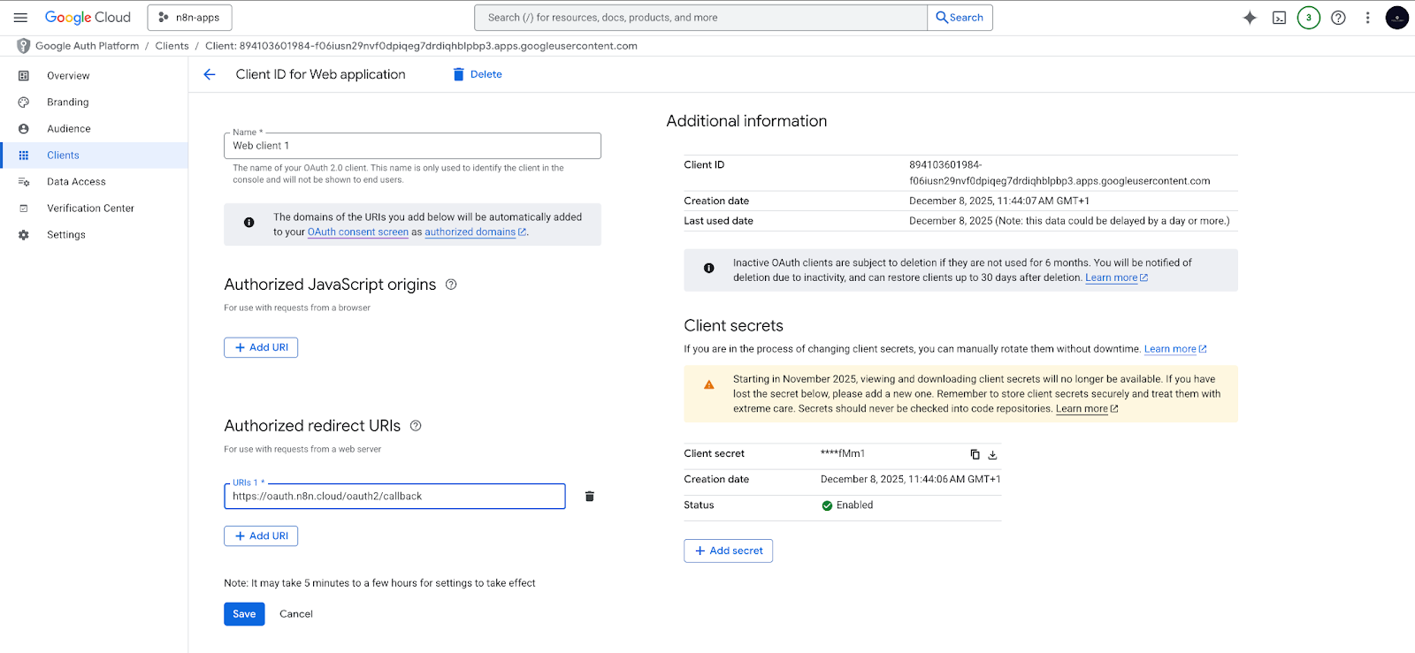This screenshot has height=653, width=1415.
Task: Click the Enabled status indicator
Action: tap(847, 505)
